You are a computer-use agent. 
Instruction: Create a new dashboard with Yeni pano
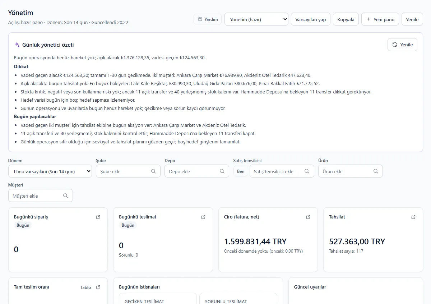click(380, 19)
